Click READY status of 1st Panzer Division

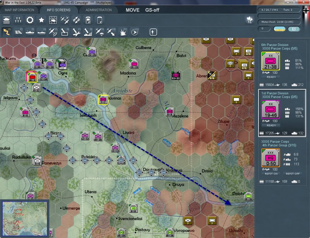click(271, 126)
